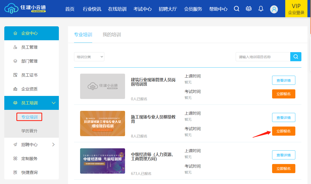The image size is (311, 184).
Task: Click the user avatar icon
Action: point(274,9)
